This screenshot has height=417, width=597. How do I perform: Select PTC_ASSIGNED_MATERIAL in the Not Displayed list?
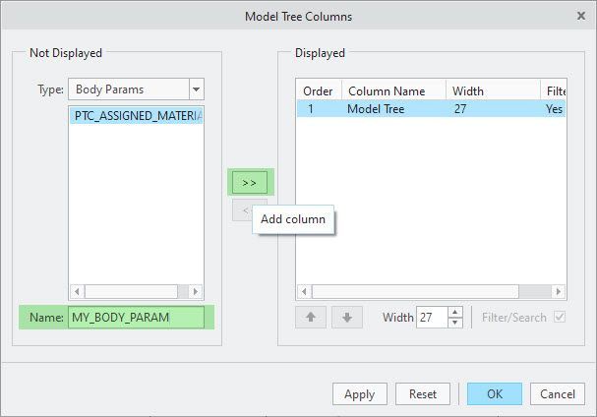tap(138, 116)
